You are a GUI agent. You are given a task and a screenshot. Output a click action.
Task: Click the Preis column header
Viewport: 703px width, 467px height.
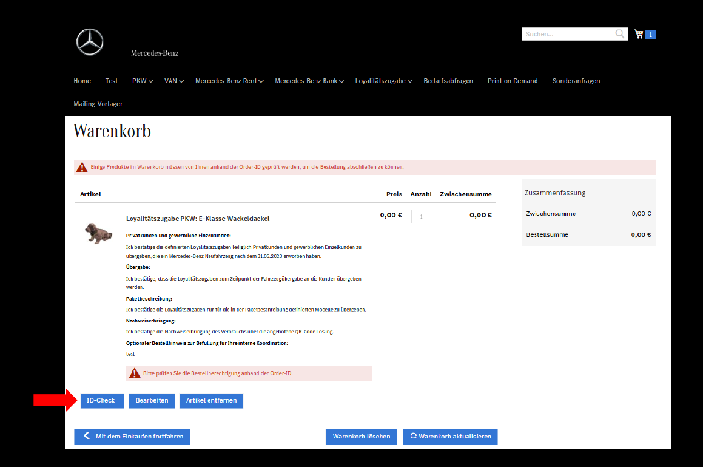(x=394, y=194)
